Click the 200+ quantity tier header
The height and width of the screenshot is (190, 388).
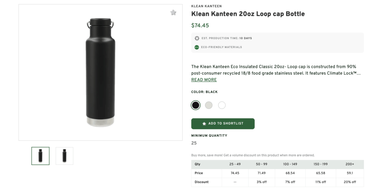349,164
